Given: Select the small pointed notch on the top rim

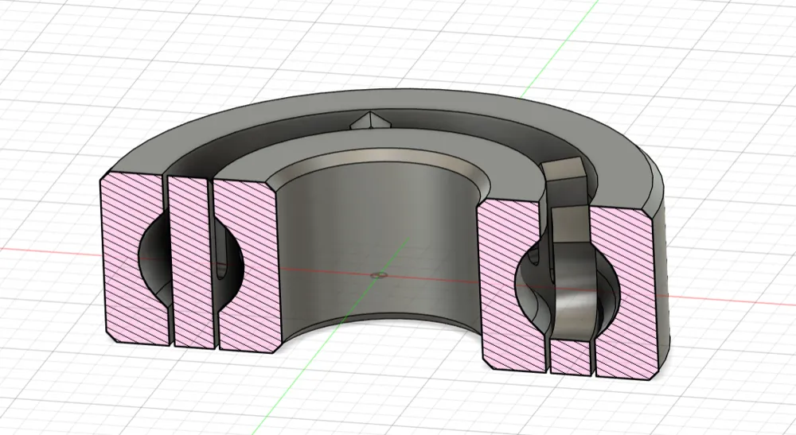Looking at the screenshot, I should point(369,121).
